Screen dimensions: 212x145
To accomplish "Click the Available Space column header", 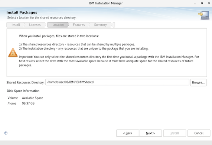I will tap(32, 98).
